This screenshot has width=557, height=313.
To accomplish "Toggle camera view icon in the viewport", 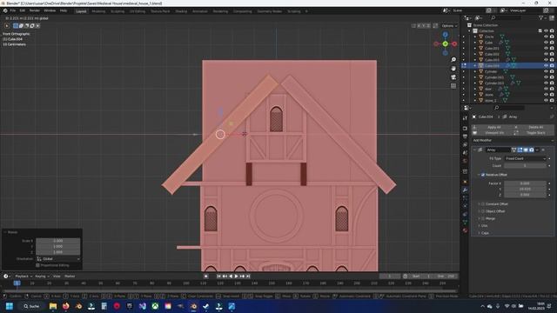I will (453, 77).
